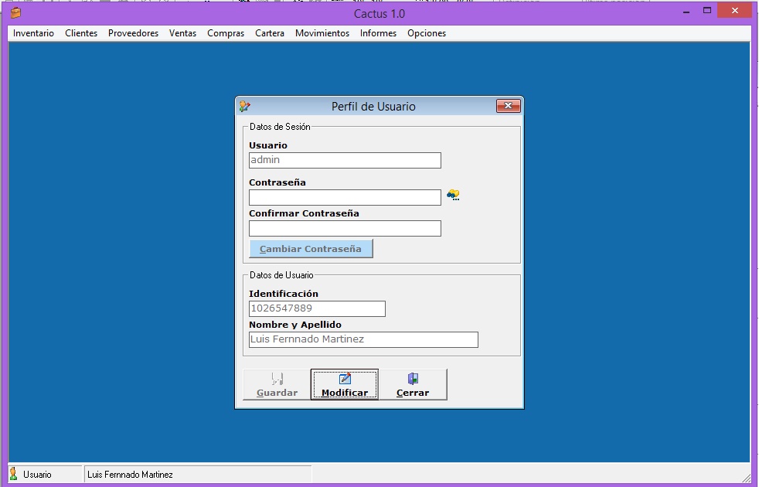Click the key icon beside the Contraseña field
This screenshot has width=759, height=487.
pyautogui.click(x=453, y=196)
